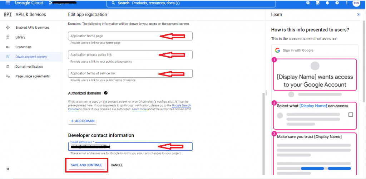This screenshot has width=366, height=179.
Task: Open the help question mark icon
Action: [x=337, y=3]
